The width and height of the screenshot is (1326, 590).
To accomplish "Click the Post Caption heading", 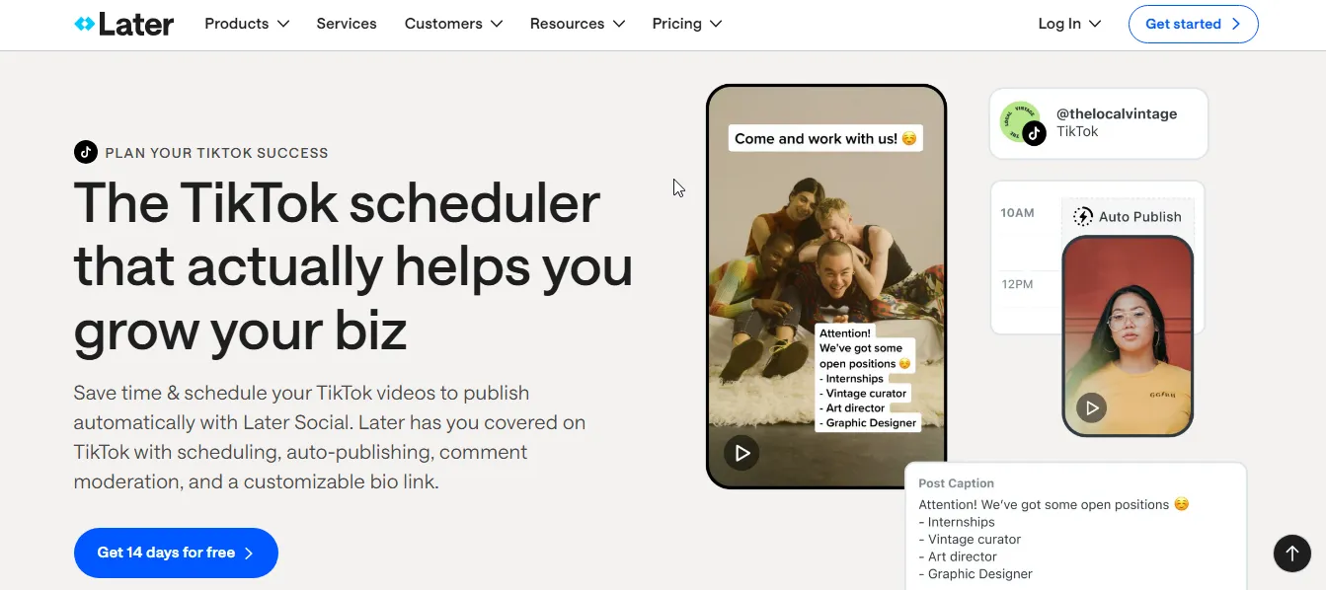I will 956,483.
